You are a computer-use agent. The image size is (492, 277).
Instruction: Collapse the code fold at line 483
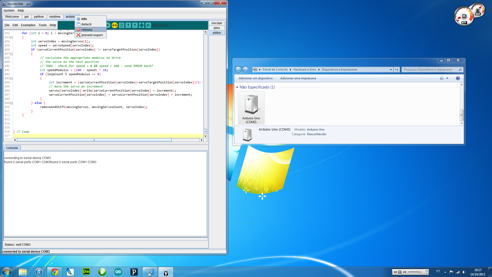click(11, 37)
